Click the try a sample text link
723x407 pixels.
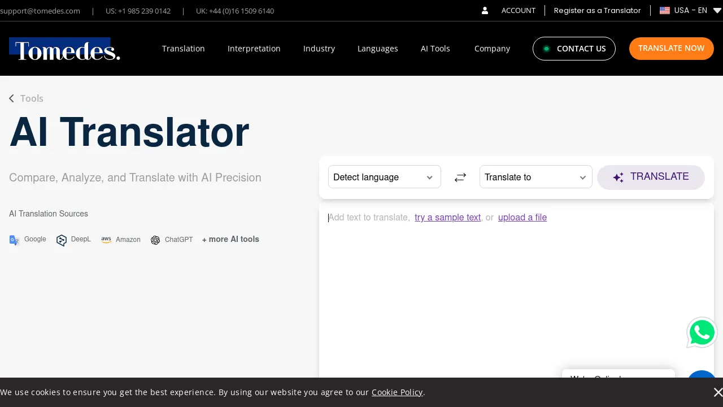(x=447, y=218)
